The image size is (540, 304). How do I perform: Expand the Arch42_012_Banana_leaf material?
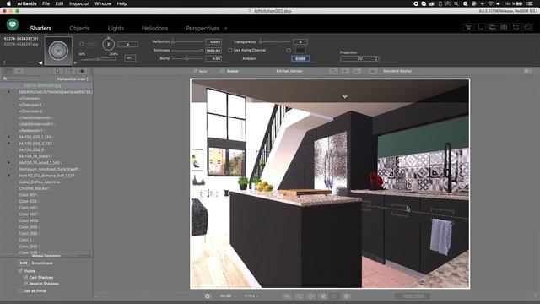pyautogui.click(x=9, y=176)
